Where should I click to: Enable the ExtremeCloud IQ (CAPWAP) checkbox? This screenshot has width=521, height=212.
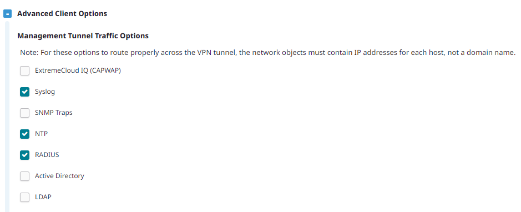tap(24, 71)
